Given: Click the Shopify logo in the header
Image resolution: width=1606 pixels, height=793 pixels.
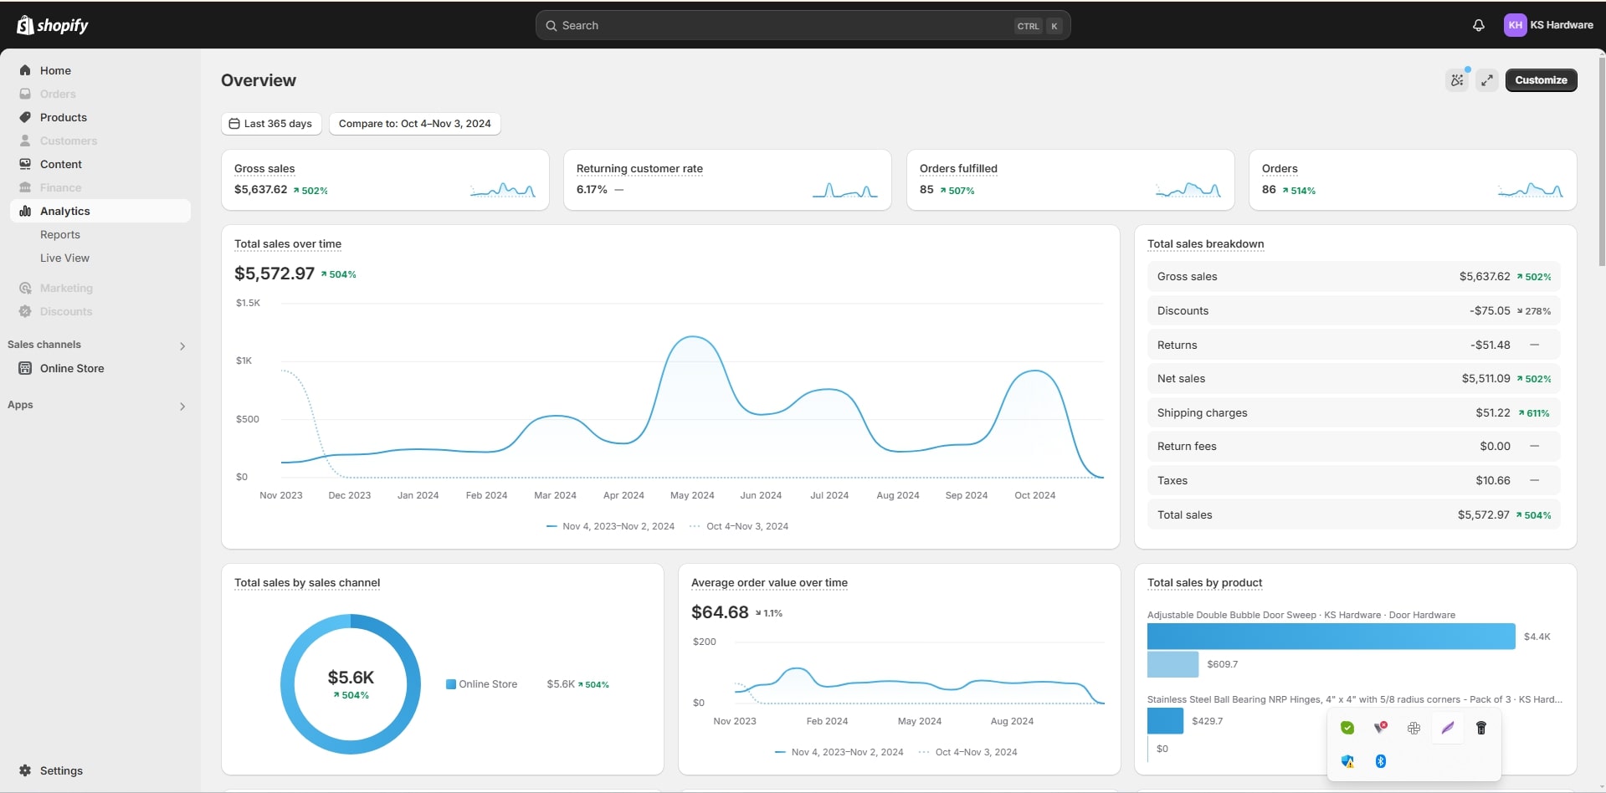Looking at the screenshot, I should coord(52,25).
